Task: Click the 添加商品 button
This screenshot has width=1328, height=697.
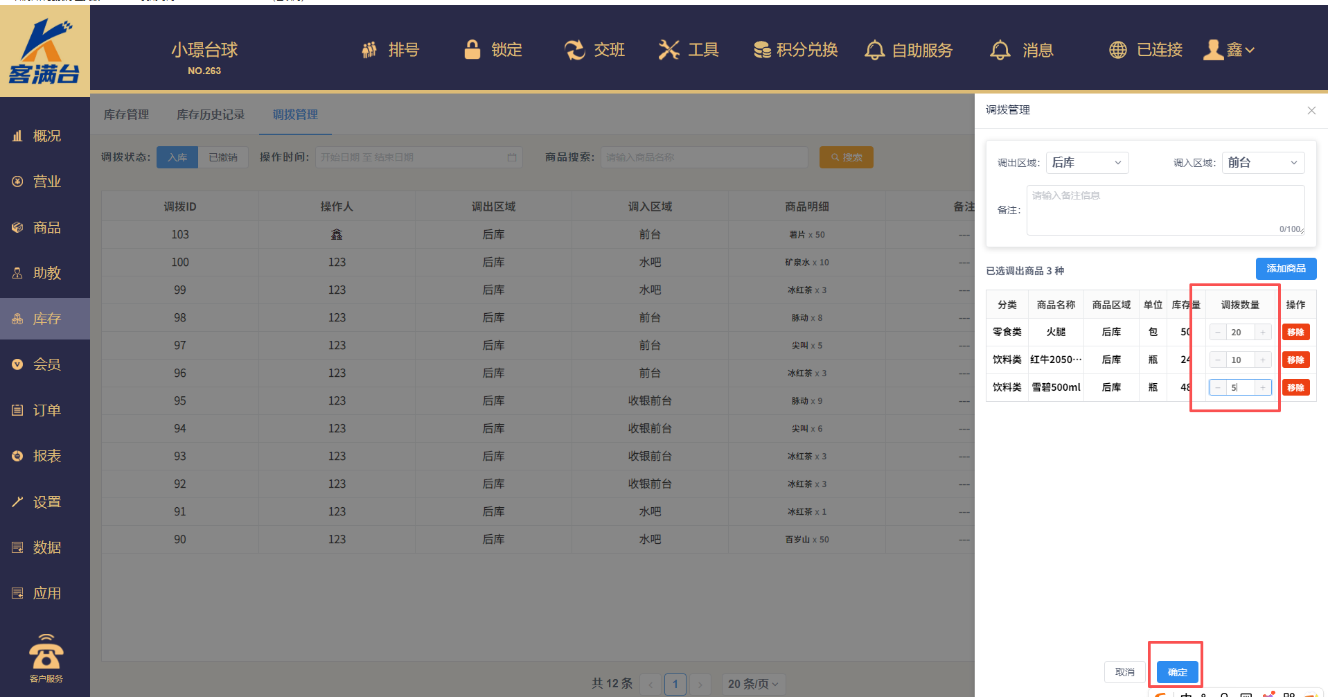Action: pyautogui.click(x=1286, y=269)
